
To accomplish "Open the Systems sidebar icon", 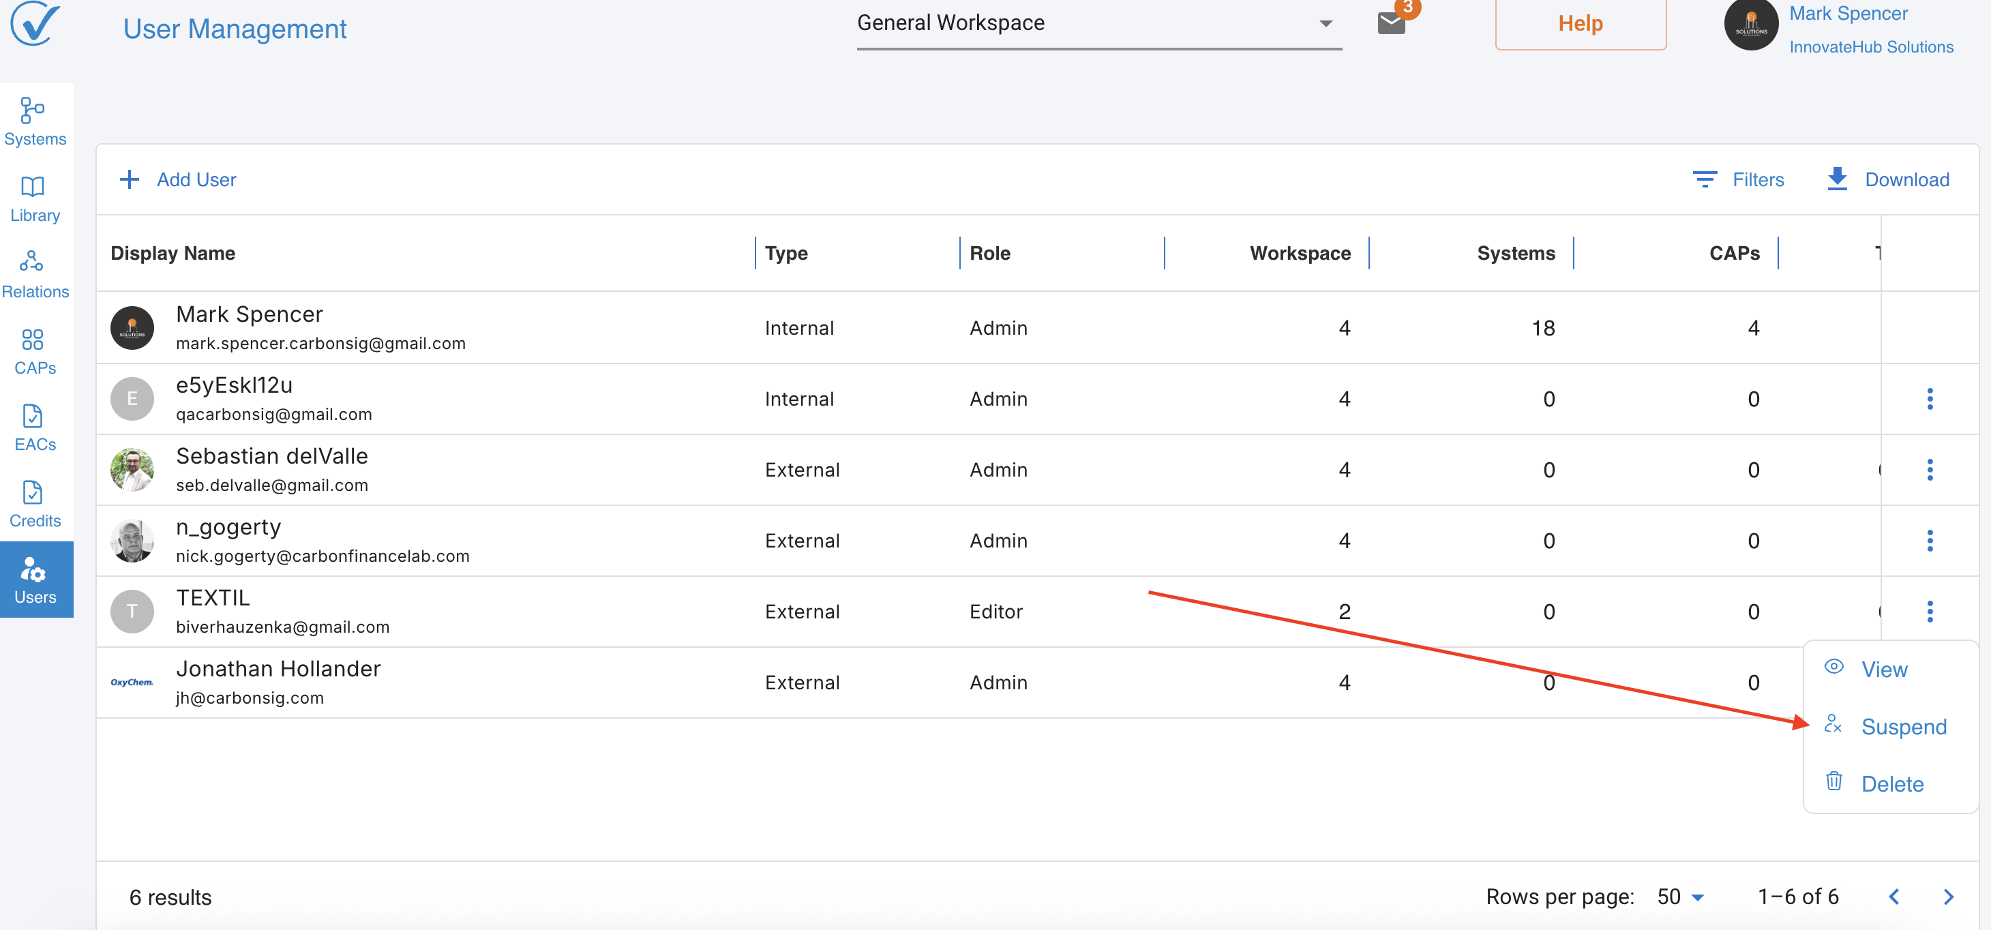I will [x=35, y=121].
